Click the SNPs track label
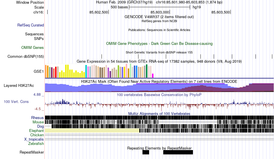 (x=39, y=39)
